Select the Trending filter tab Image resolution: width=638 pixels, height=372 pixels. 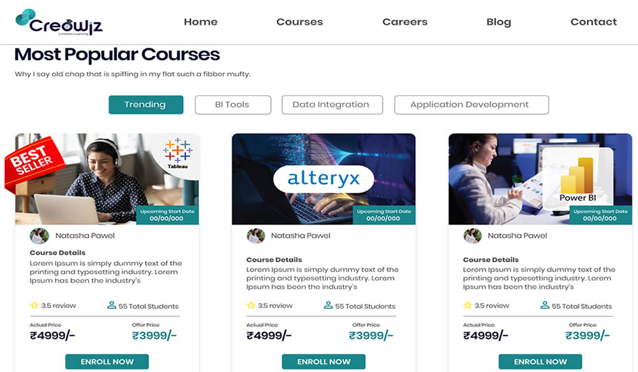point(145,104)
